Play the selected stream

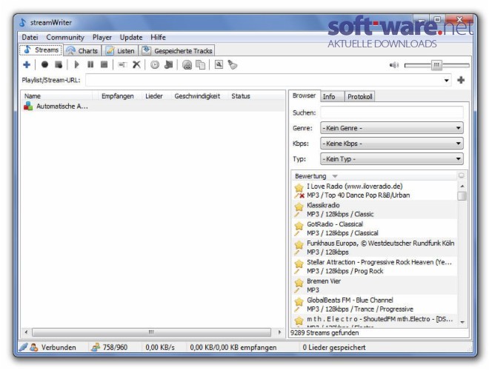[76, 65]
